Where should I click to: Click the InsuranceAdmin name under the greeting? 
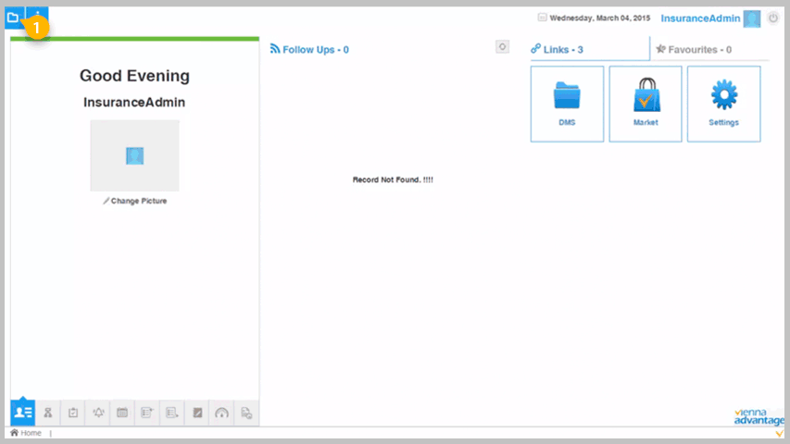click(x=134, y=102)
